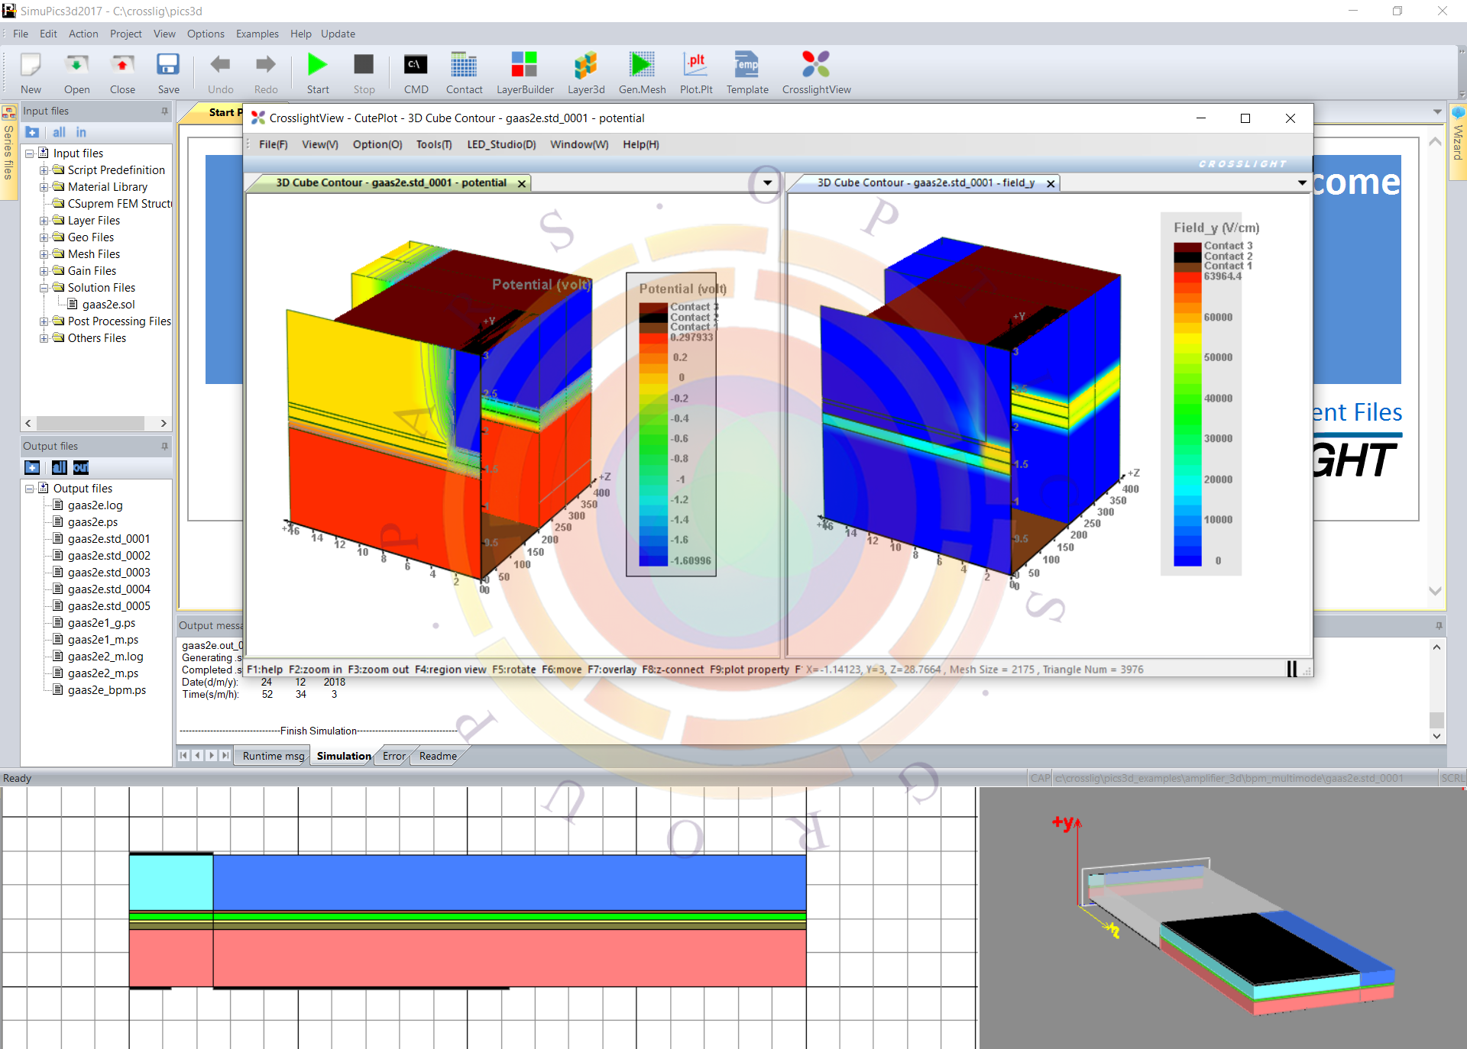Launch LayerBuilder from the toolbar
The height and width of the screenshot is (1049, 1467).
coord(525,73)
